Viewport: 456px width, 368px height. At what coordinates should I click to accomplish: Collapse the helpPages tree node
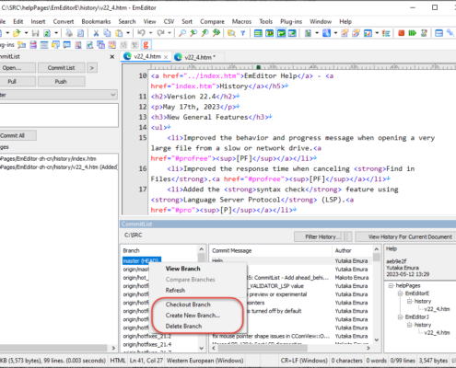391,285
